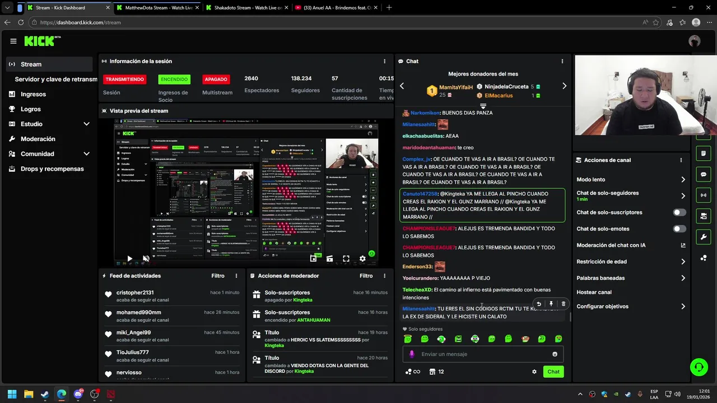717x403 pixels.
Task: Open Discord from the taskbar
Action: 78,394
